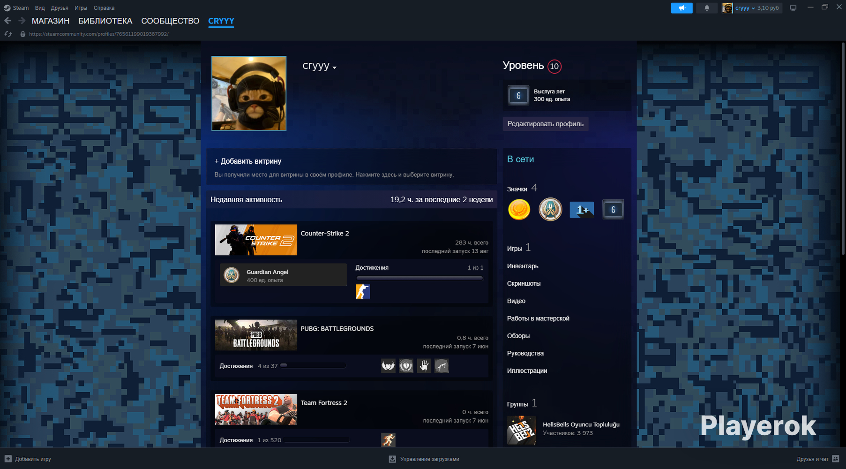Screen dimensions: 846x469
Task: Click the PUBG achievements progress bar
Action: pyautogui.click(x=313, y=365)
